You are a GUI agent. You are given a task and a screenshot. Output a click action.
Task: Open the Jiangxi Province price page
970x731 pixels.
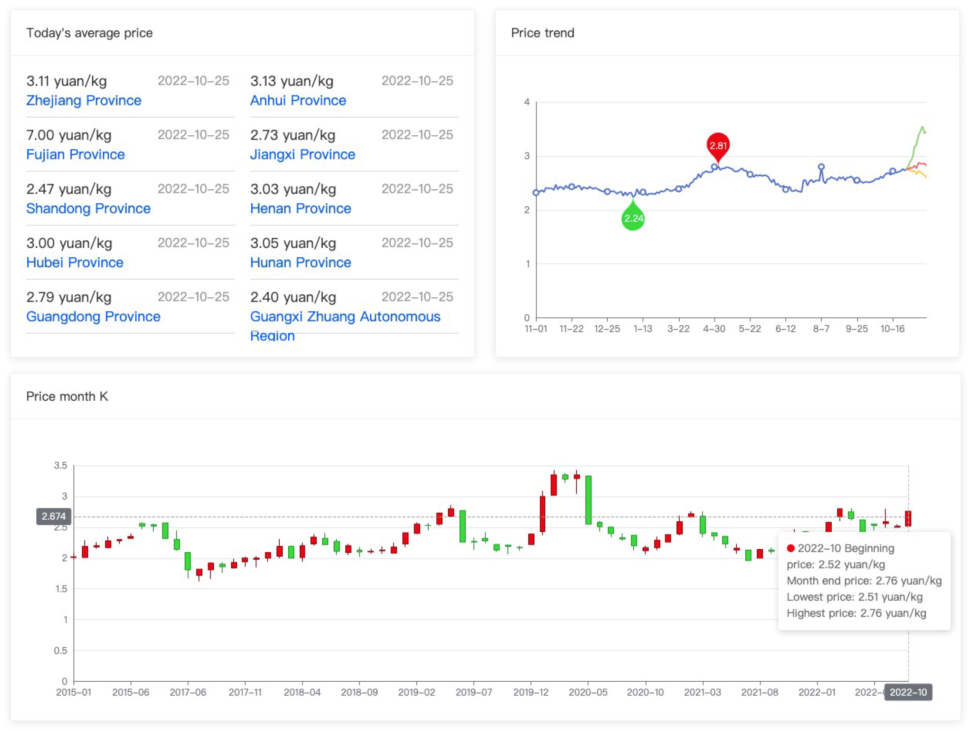302,154
